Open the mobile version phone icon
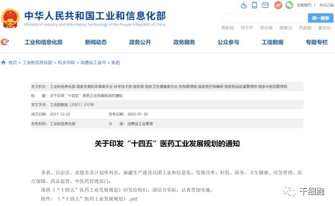 tap(254, 5)
